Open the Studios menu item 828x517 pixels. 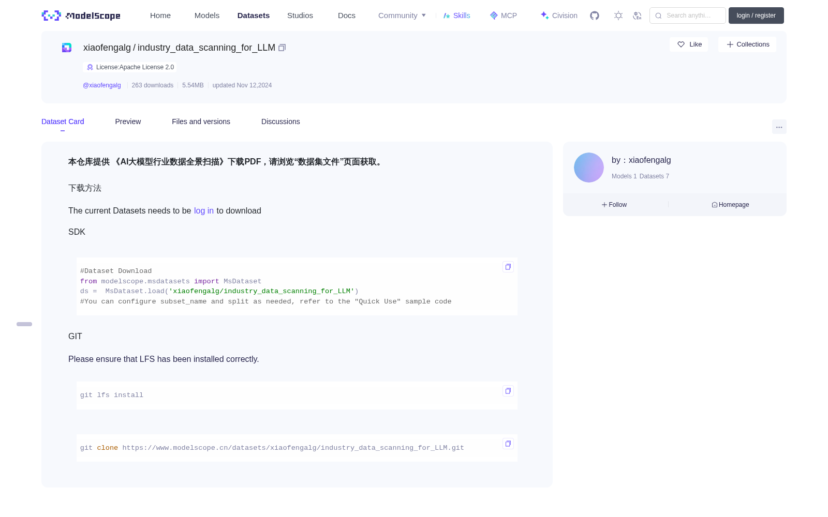point(300,16)
